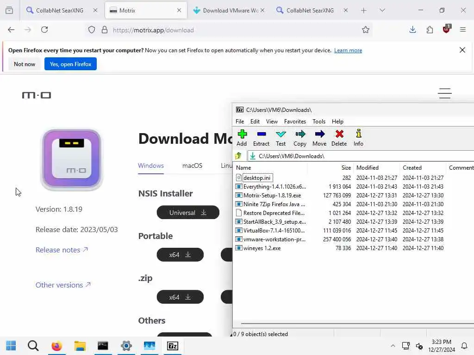Download the NSIS Universal installer

188,213
